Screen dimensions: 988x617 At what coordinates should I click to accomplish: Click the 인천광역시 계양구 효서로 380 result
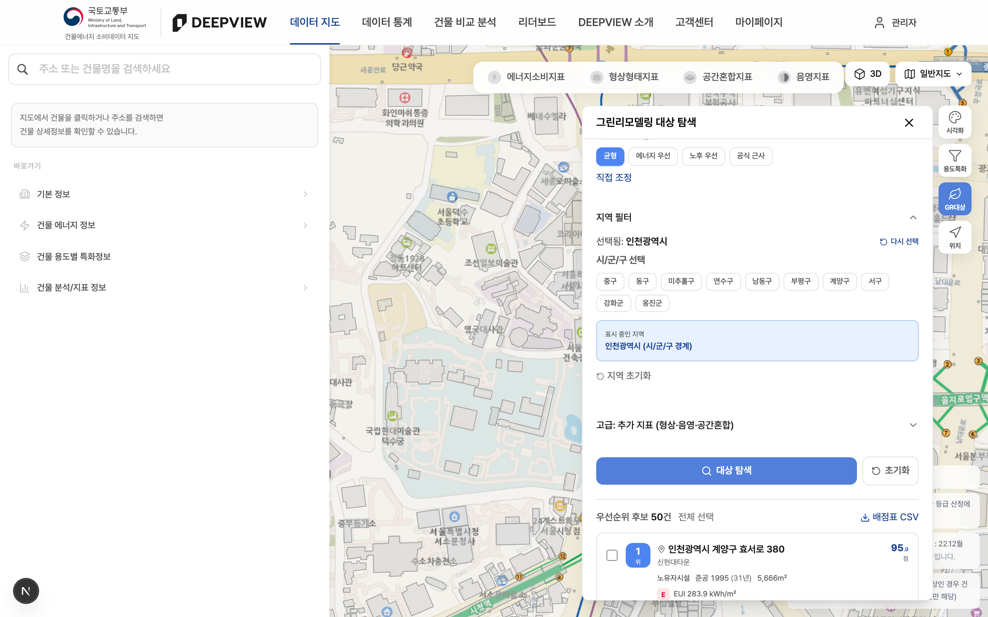coord(726,549)
